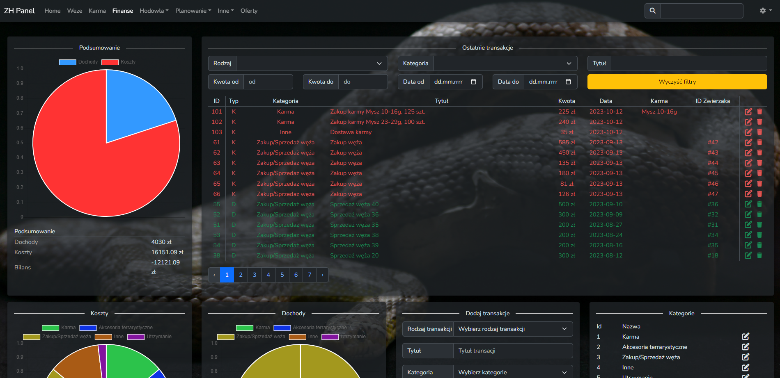Screen dimensions: 780x378
Task: Open Wybierz kategorie dropdown
Action: point(513,372)
